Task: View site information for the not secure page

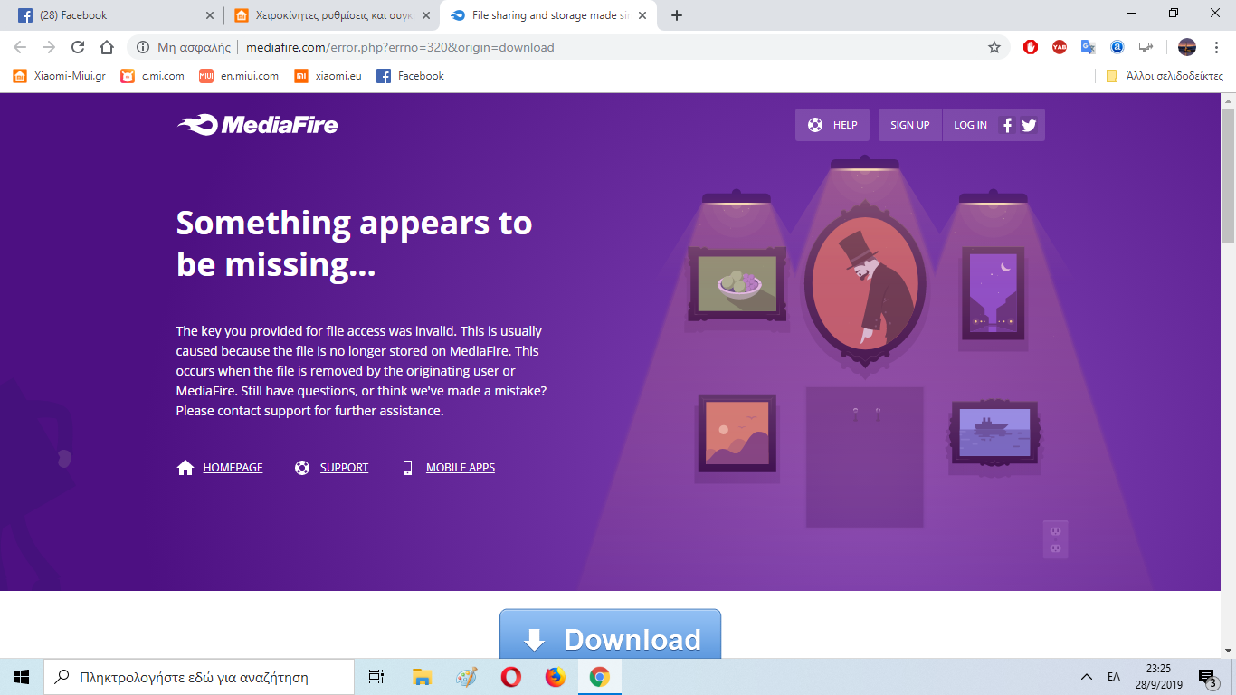Action: (x=184, y=47)
